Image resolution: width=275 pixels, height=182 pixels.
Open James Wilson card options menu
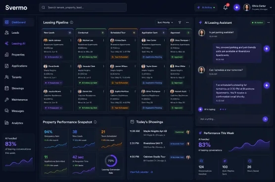click(135, 66)
